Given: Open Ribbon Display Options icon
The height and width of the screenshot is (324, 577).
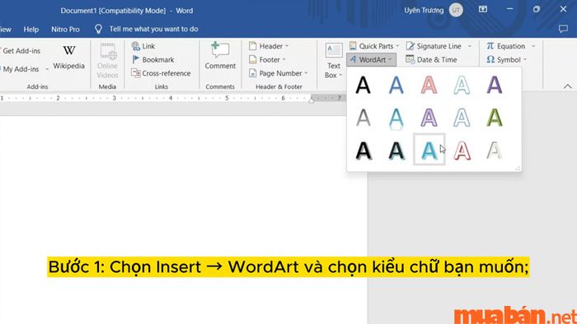Looking at the screenshot, I should pos(483,10).
